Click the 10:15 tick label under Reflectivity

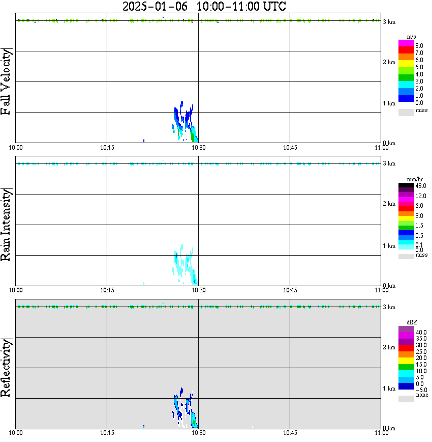click(107, 433)
